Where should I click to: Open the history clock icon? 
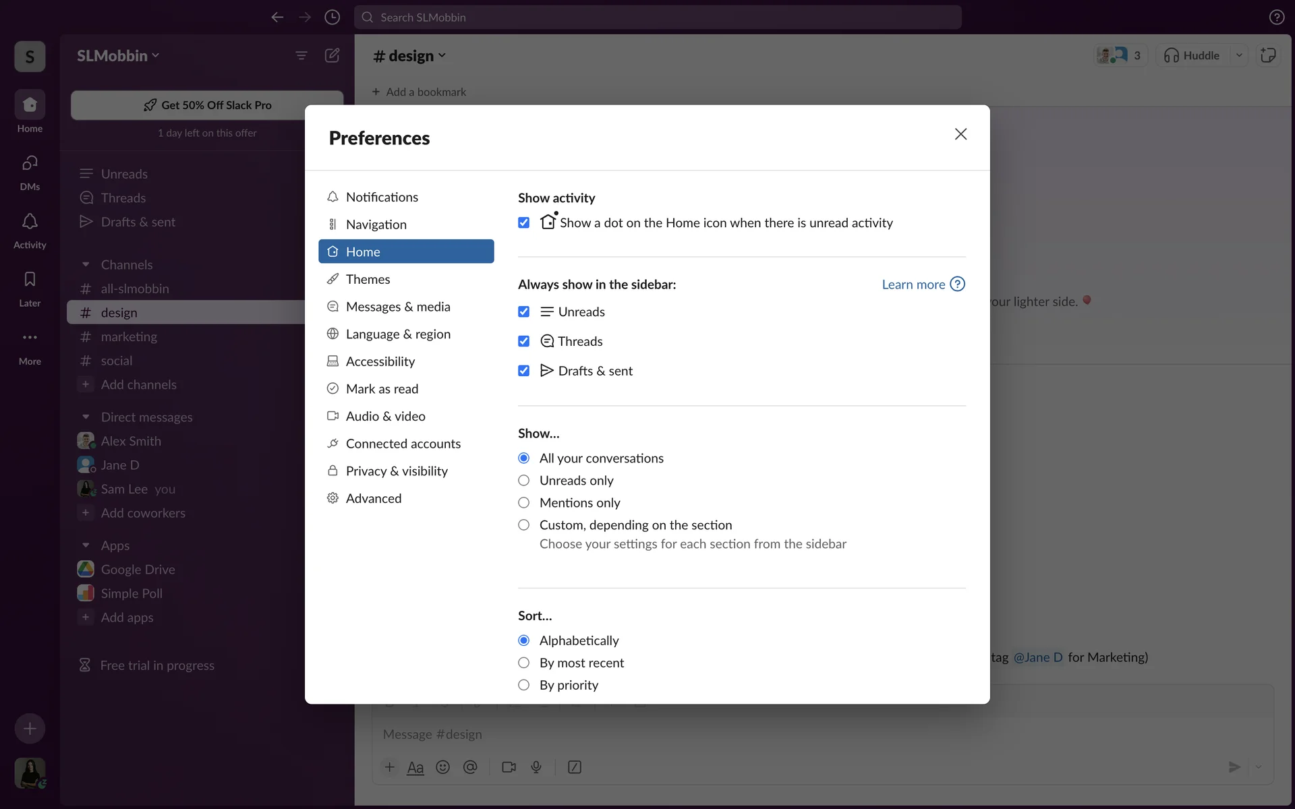[x=332, y=18]
